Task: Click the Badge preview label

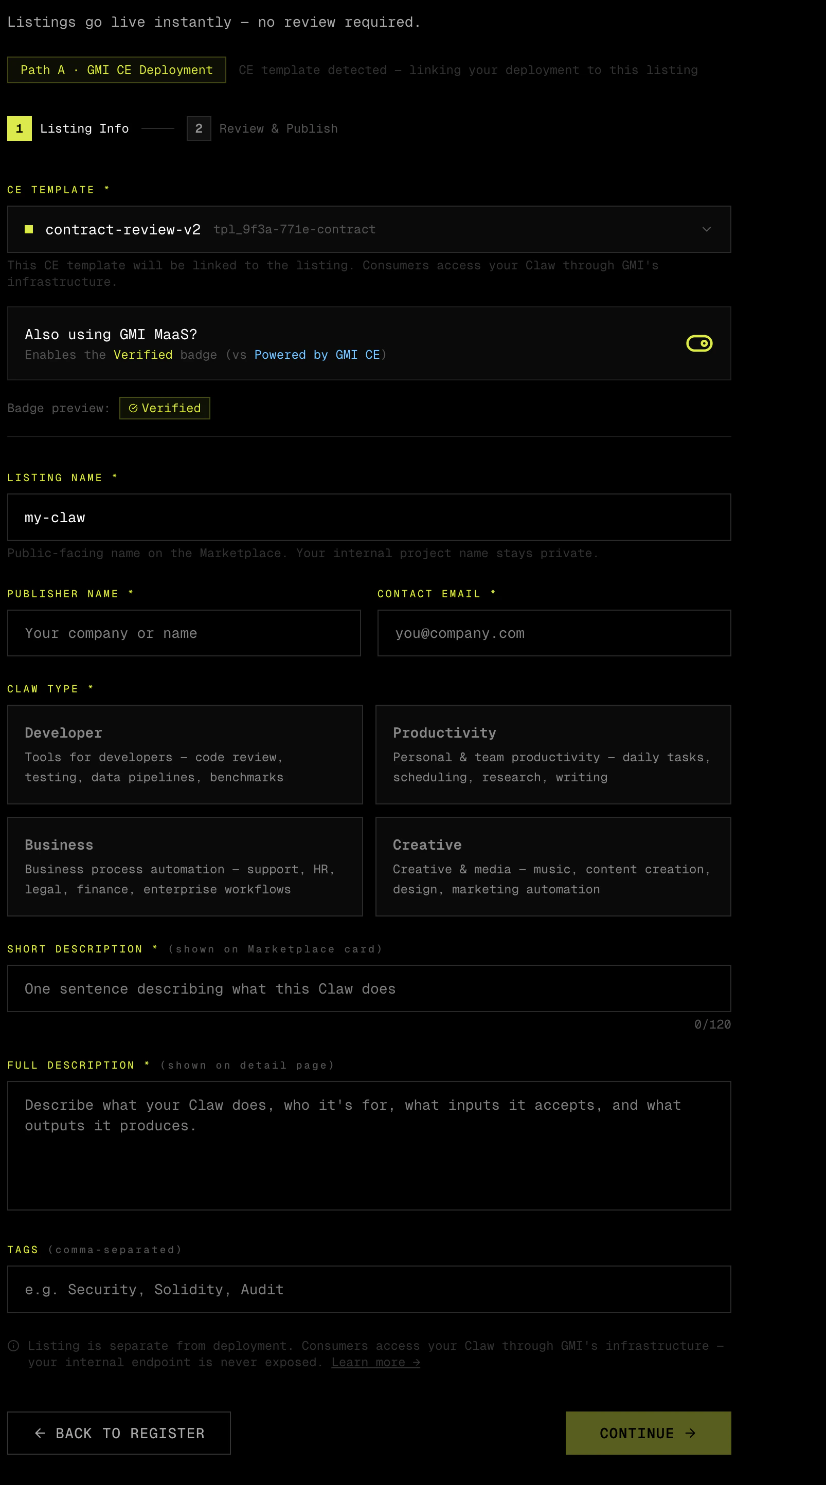Action: tap(58, 408)
